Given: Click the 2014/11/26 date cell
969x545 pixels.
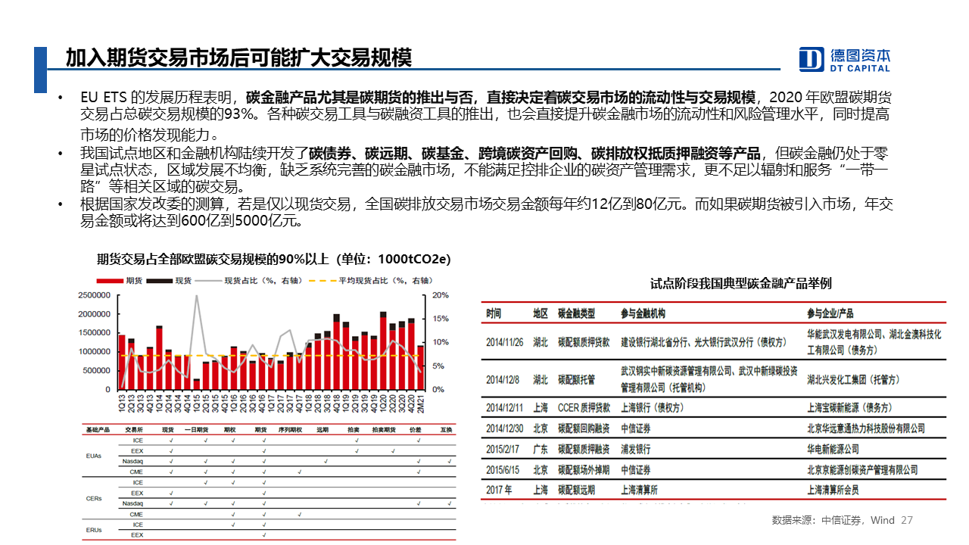Looking at the screenshot, I should pyautogui.click(x=504, y=342).
